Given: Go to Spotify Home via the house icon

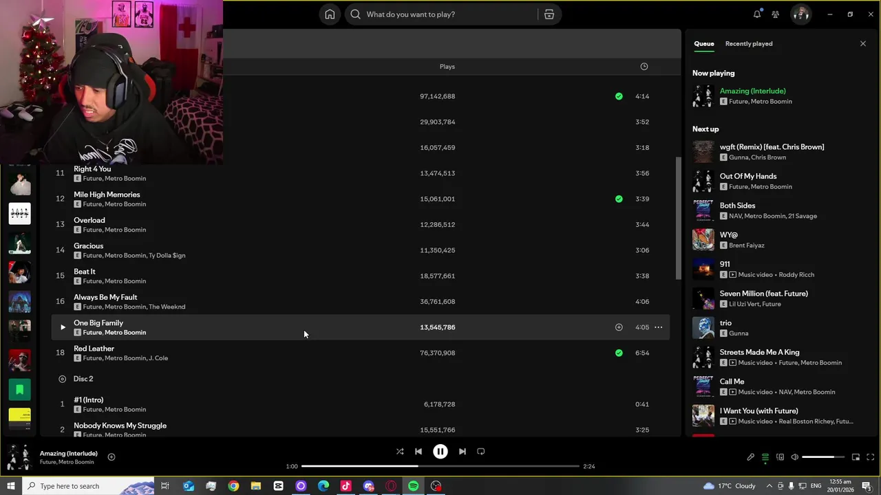Looking at the screenshot, I should [x=330, y=14].
